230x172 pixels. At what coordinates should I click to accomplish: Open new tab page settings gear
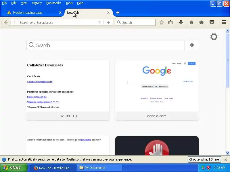[214, 37]
